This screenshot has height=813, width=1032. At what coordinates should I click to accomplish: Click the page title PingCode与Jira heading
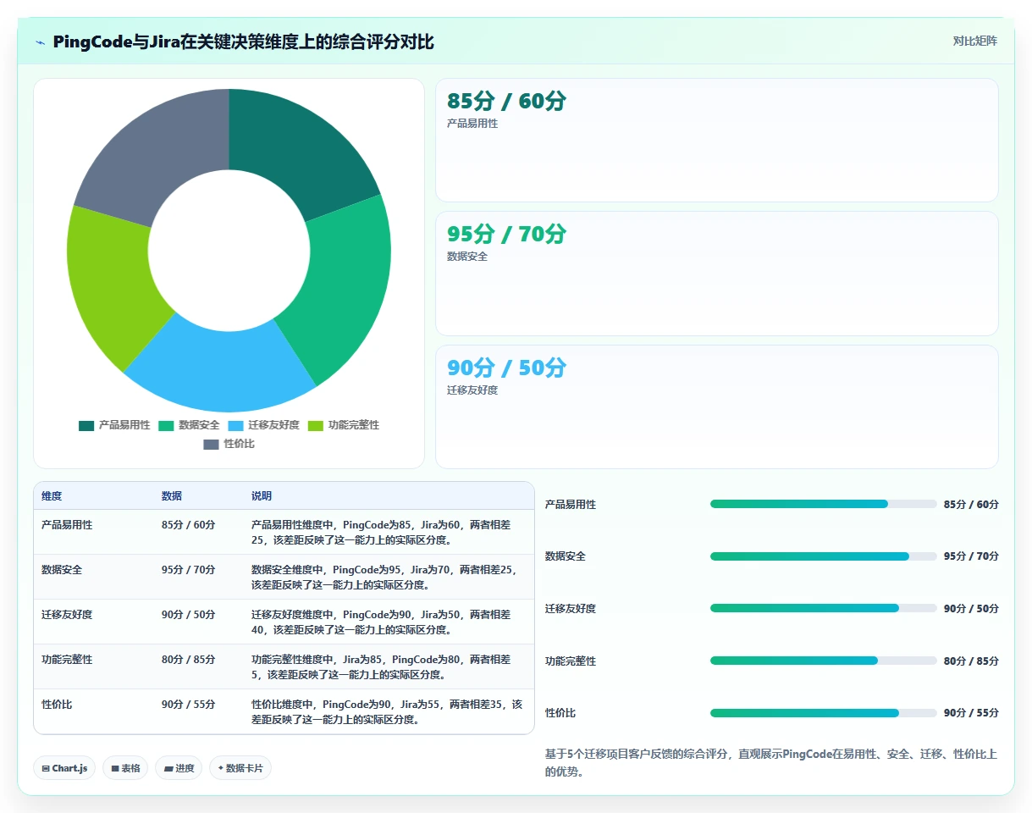(x=244, y=42)
